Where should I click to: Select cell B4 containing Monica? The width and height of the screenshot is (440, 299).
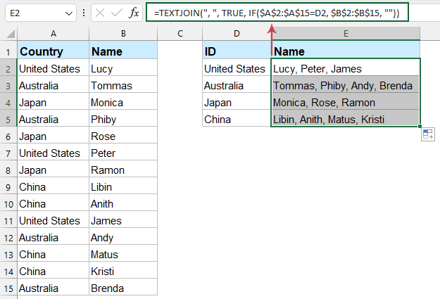point(123,101)
